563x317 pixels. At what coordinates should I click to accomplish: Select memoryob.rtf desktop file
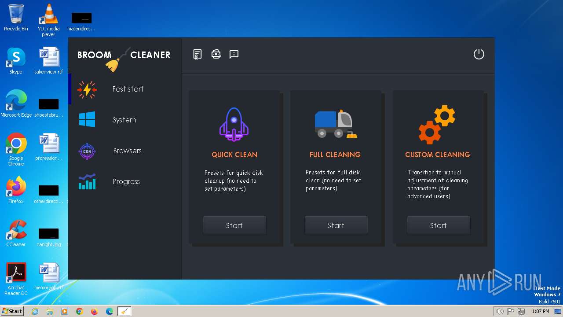[48, 276]
